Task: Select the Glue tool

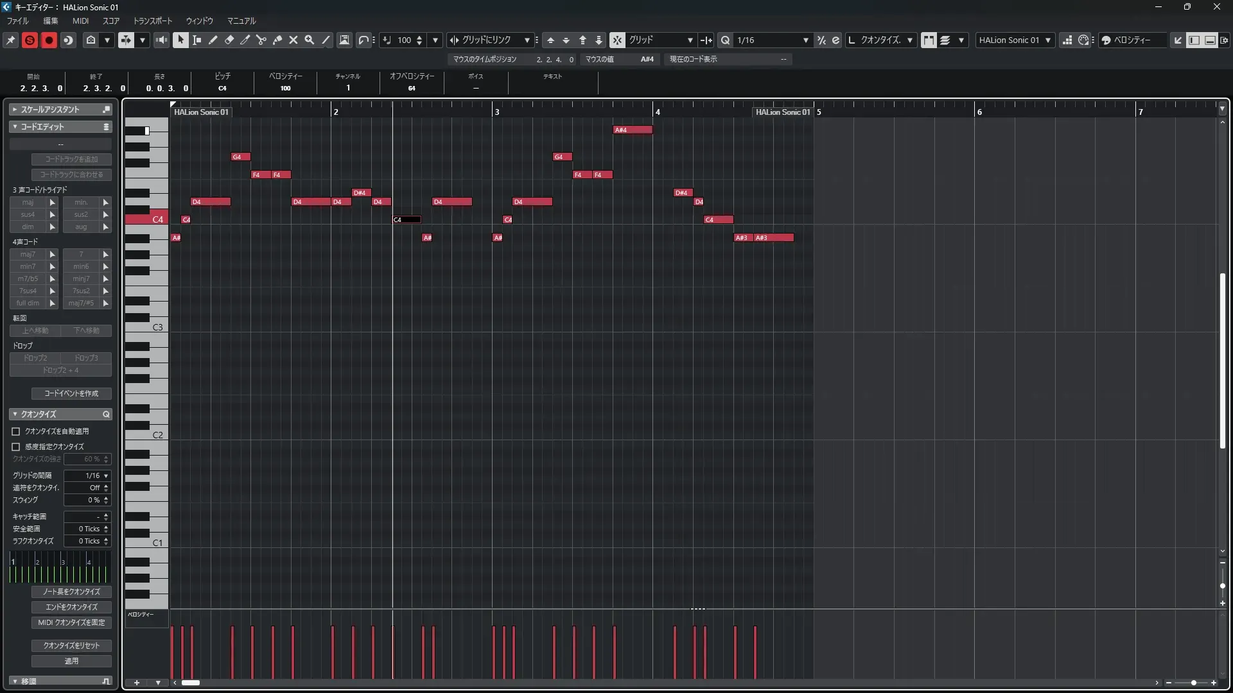Action: pyautogui.click(x=277, y=40)
